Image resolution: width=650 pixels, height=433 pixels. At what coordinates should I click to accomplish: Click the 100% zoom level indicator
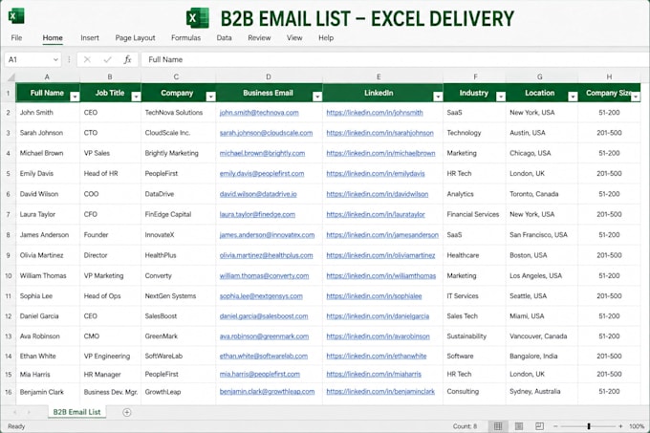(637, 426)
